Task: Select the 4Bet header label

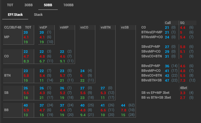Action: point(183,88)
